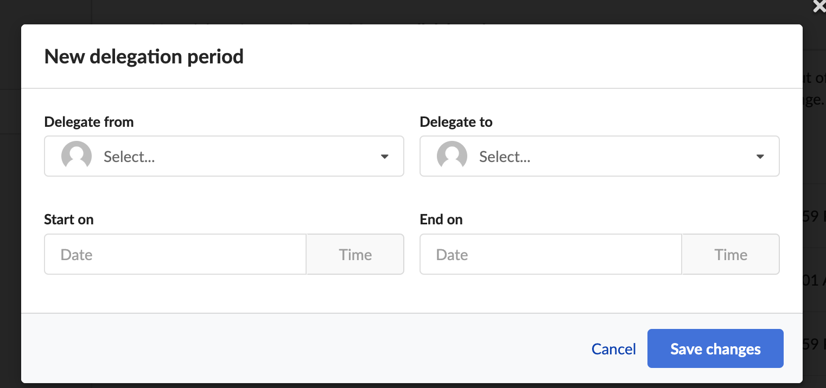Viewport: 826px width, 388px height.
Task: Close the dialog with the X icon
Action: click(x=819, y=6)
